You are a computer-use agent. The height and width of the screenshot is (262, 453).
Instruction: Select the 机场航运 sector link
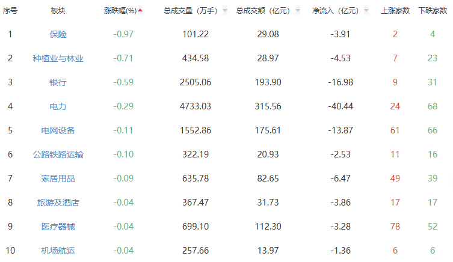pyautogui.click(x=58, y=251)
